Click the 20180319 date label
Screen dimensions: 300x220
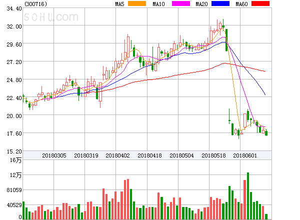(x=86, y=155)
